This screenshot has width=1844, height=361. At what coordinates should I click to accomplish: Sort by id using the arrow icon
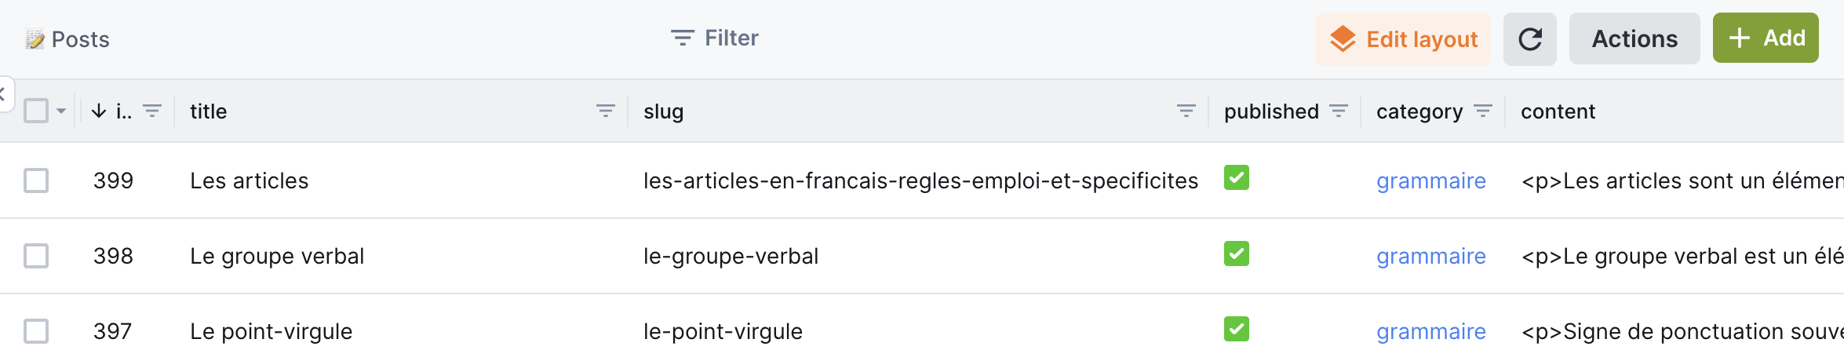coord(99,111)
